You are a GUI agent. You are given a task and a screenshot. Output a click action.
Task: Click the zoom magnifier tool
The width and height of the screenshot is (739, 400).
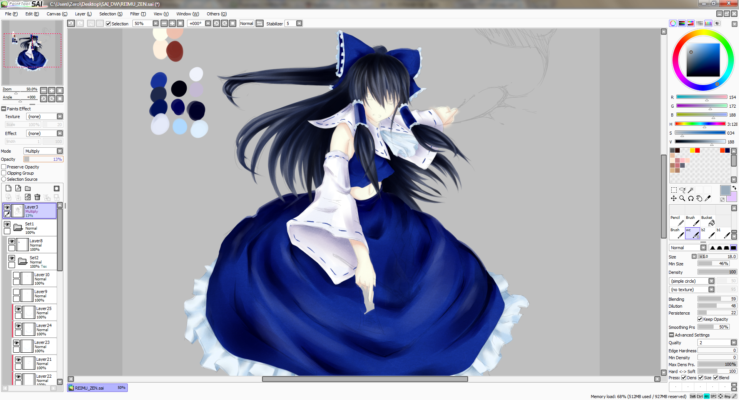[682, 198]
